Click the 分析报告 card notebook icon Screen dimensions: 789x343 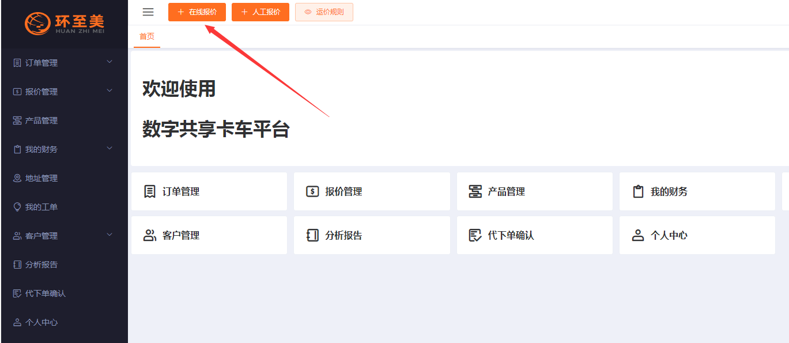point(312,235)
